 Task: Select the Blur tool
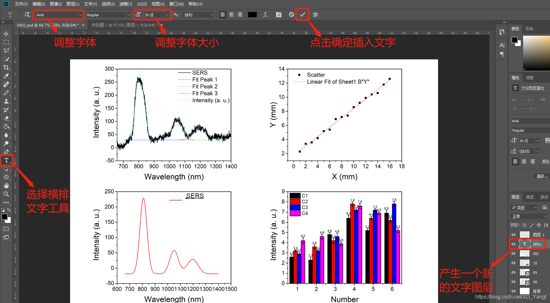[x=6, y=135]
